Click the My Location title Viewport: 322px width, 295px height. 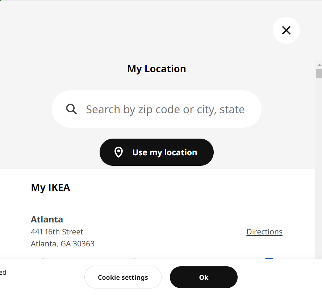[156, 69]
